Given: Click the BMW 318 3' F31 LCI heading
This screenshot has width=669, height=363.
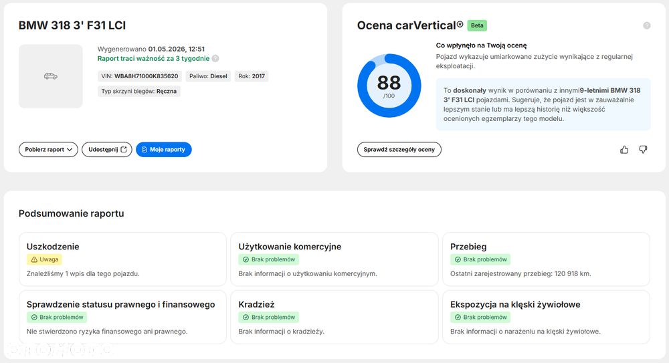Looking at the screenshot, I should 72,25.
